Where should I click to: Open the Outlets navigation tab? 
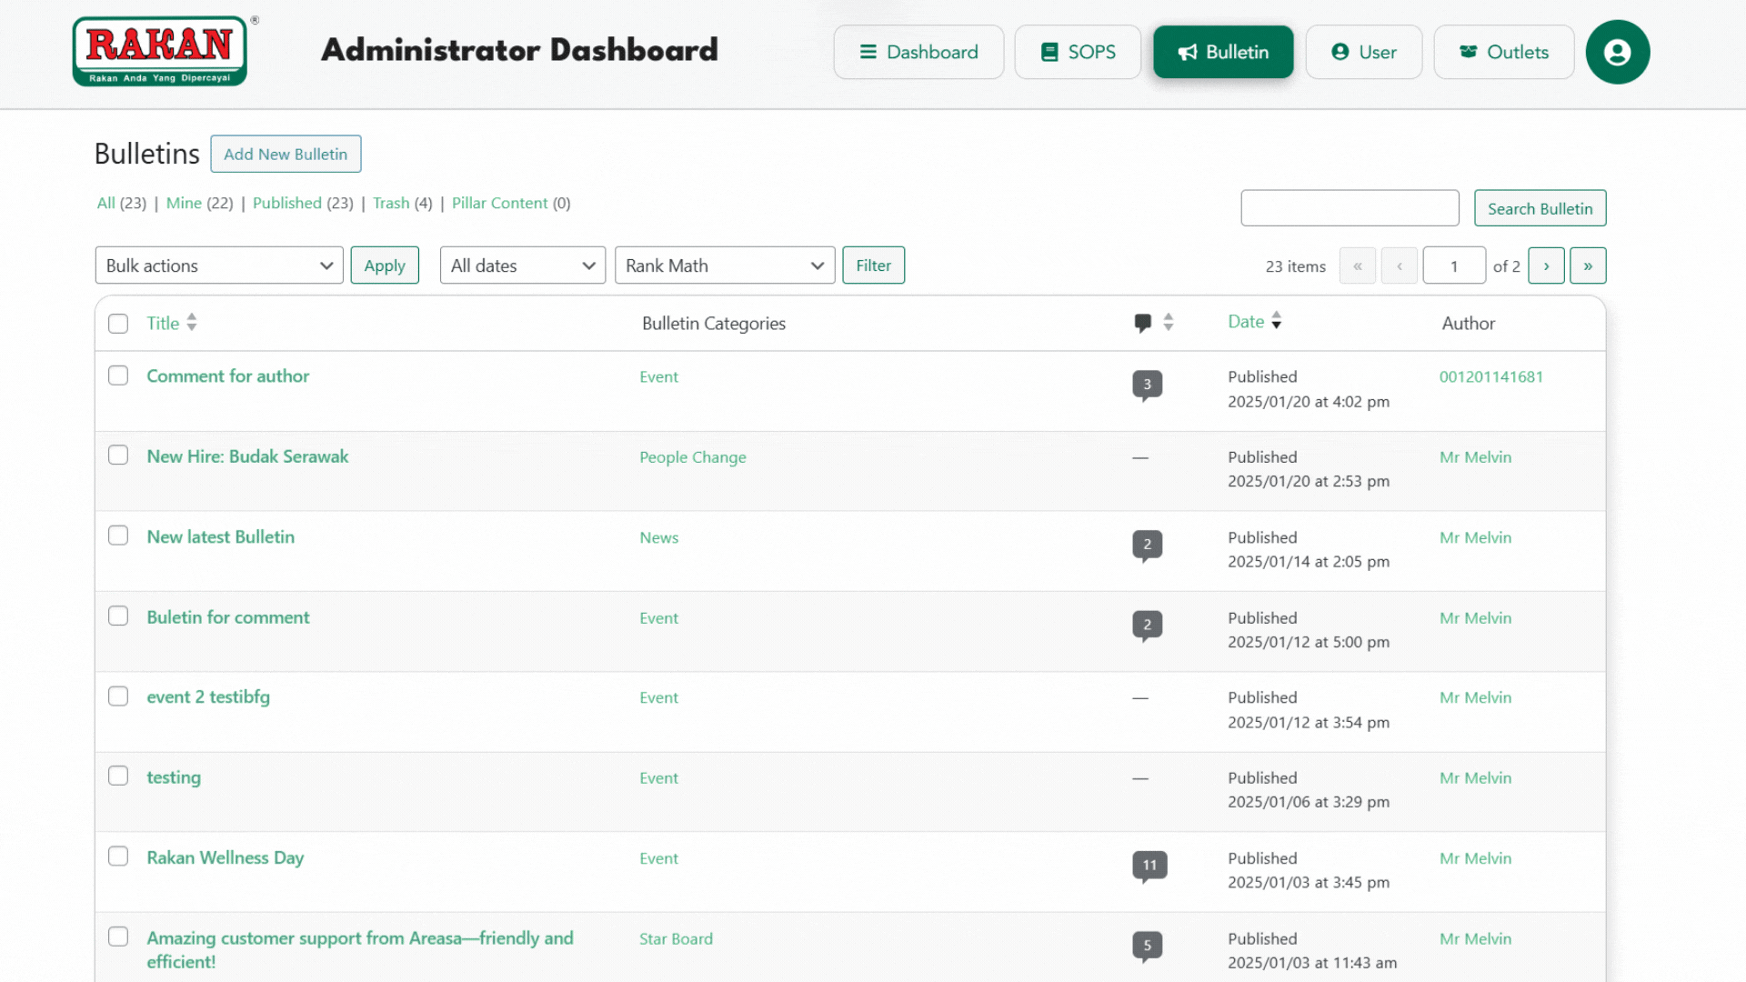(x=1503, y=52)
